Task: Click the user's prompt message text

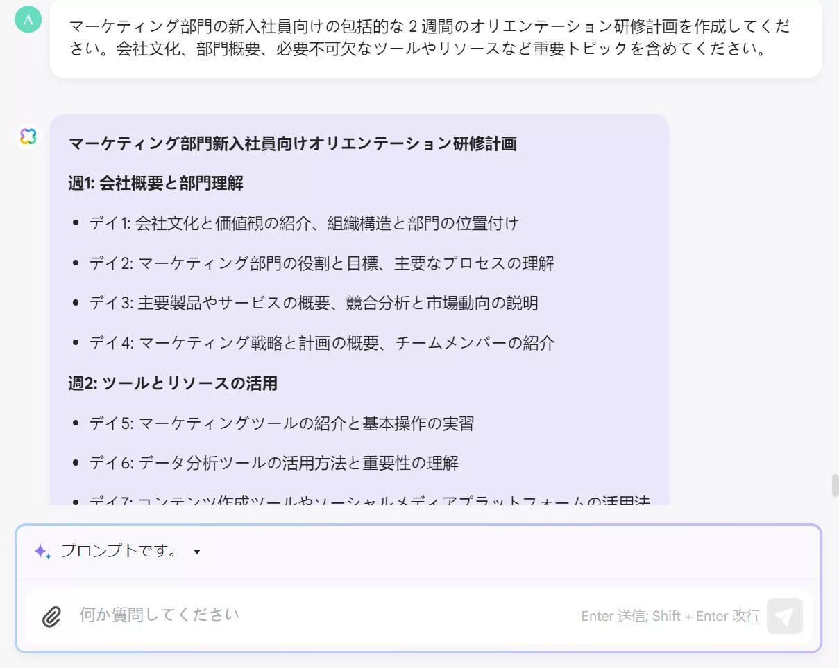Action: tap(430, 38)
